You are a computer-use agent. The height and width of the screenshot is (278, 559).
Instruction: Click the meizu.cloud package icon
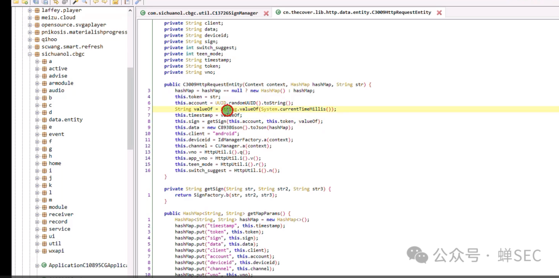pos(37,18)
